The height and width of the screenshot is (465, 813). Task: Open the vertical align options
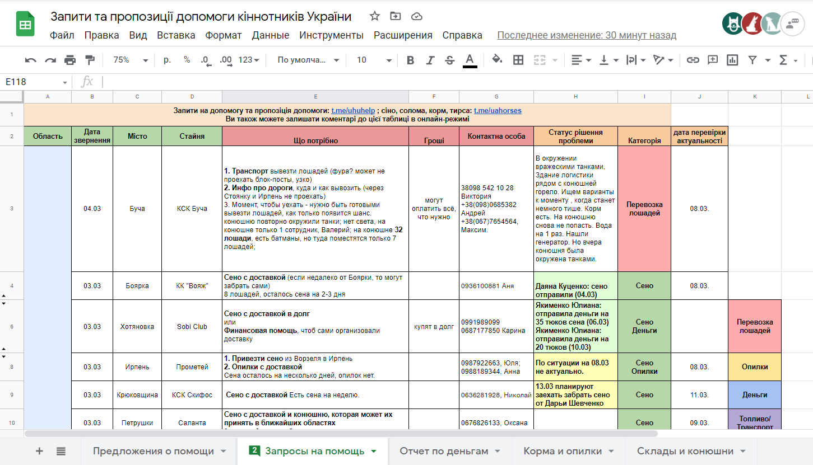pos(609,60)
